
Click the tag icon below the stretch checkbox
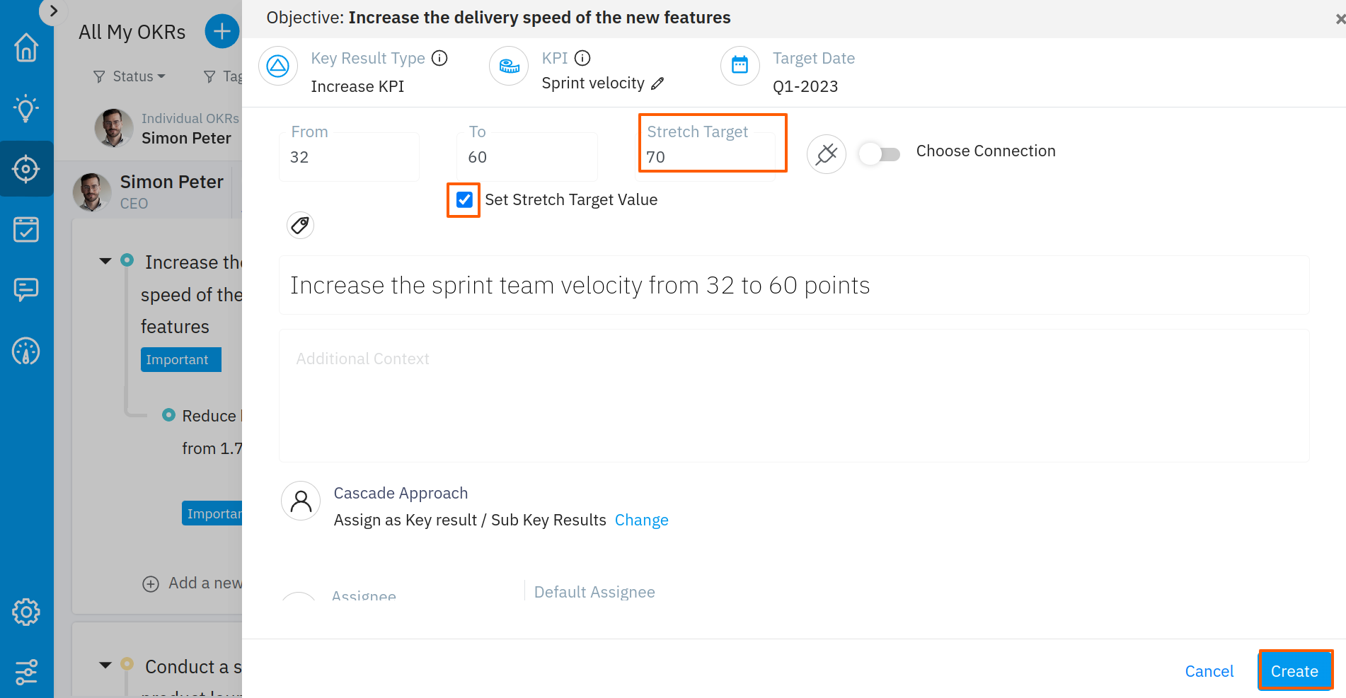pos(299,225)
